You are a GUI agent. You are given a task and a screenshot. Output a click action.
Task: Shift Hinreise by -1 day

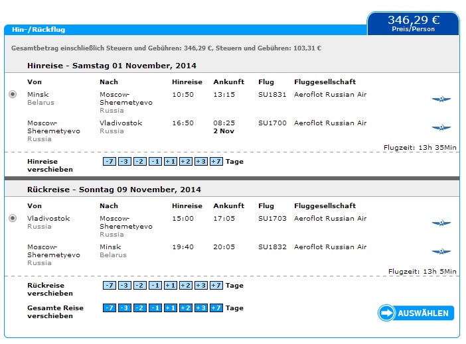[x=155, y=162]
